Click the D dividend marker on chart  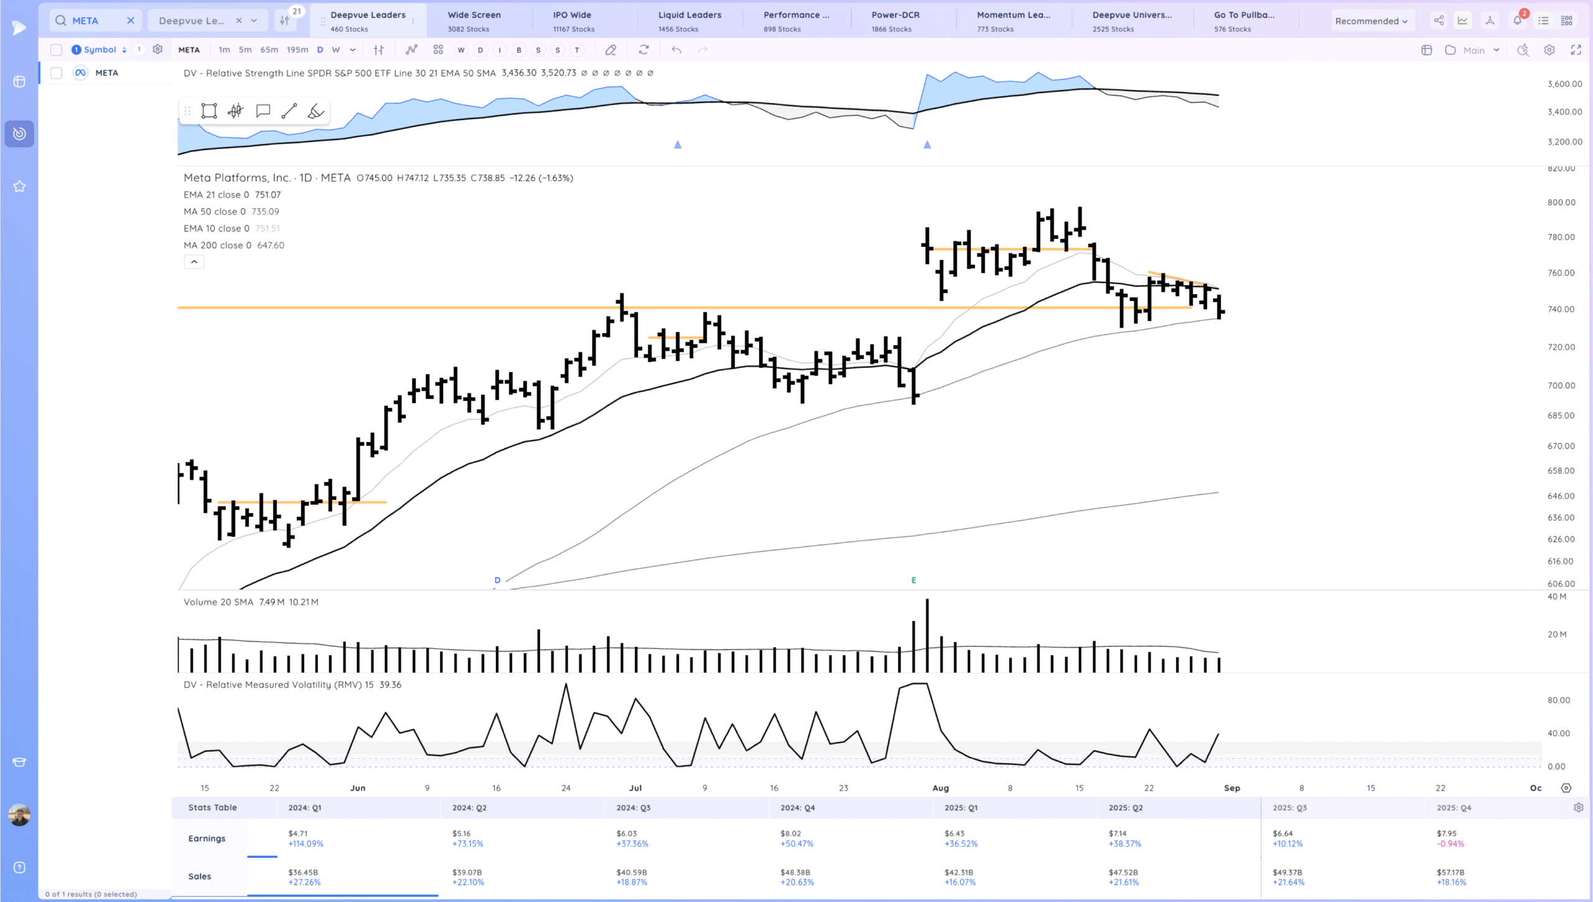pyautogui.click(x=497, y=580)
